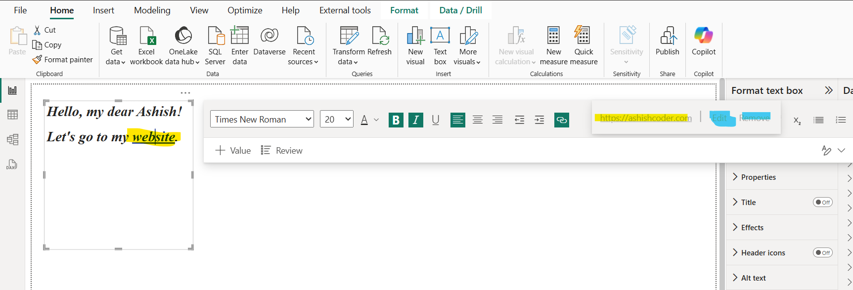
Task: Click the ashishcoder.com hyperlink
Action: [645, 118]
